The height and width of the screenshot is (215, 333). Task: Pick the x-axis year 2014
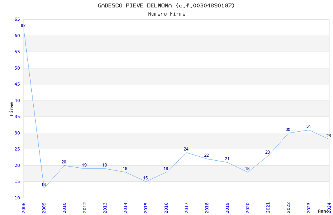point(125,208)
